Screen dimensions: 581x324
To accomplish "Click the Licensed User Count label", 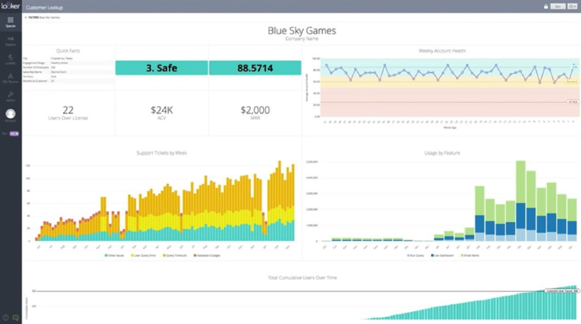I will click(562, 291).
